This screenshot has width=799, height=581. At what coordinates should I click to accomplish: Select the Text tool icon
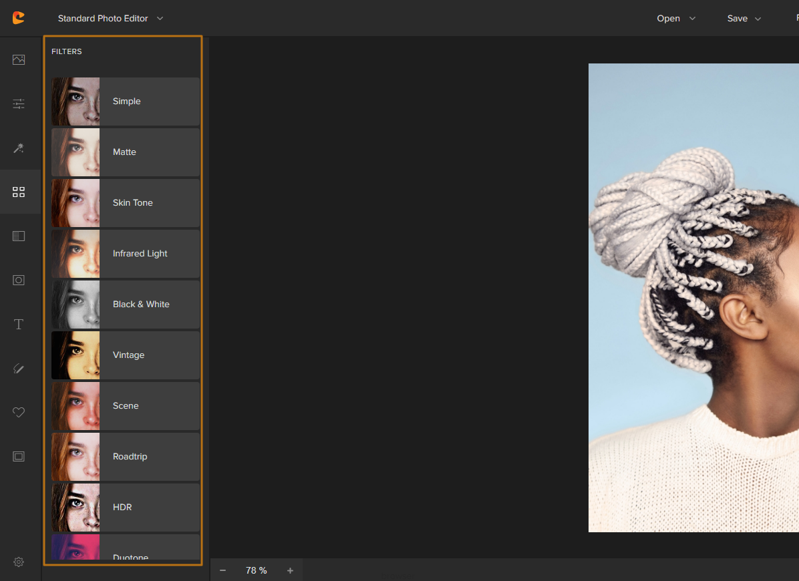pos(19,325)
